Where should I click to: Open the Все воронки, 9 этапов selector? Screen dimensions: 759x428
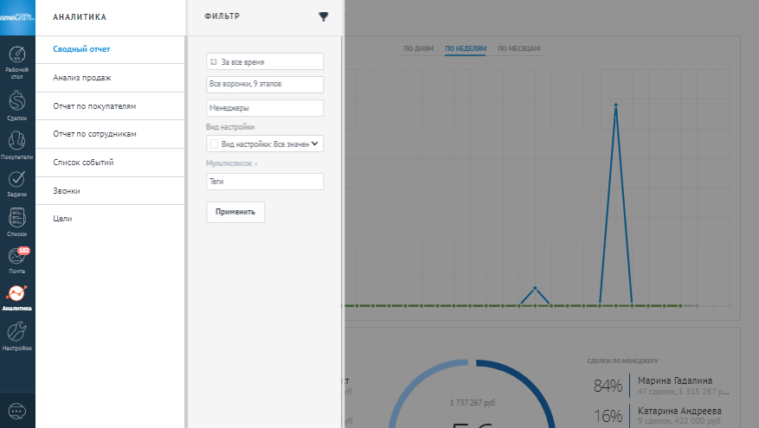(x=265, y=84)
